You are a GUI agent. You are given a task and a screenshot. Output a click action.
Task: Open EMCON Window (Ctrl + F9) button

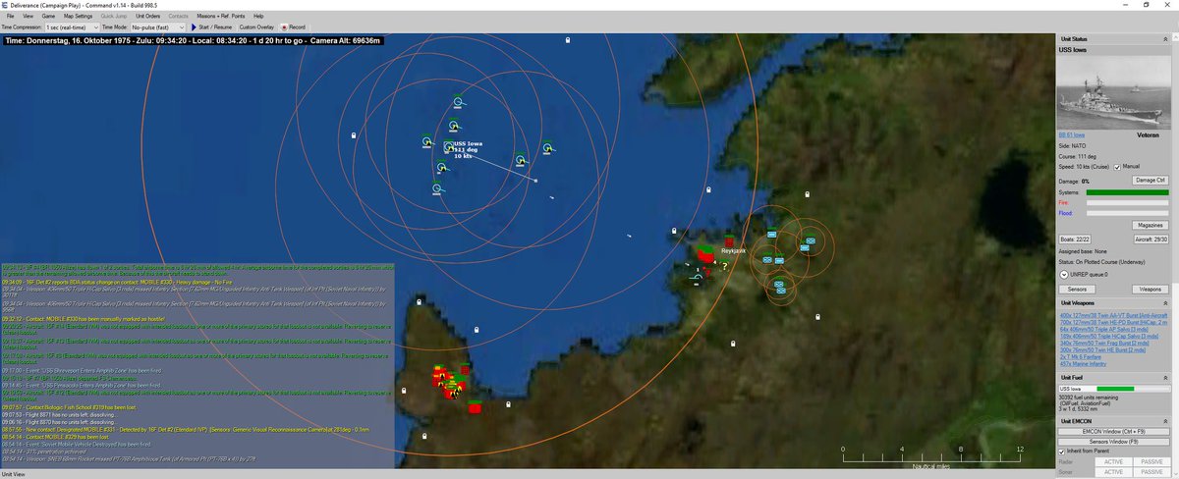(1113, 431)
